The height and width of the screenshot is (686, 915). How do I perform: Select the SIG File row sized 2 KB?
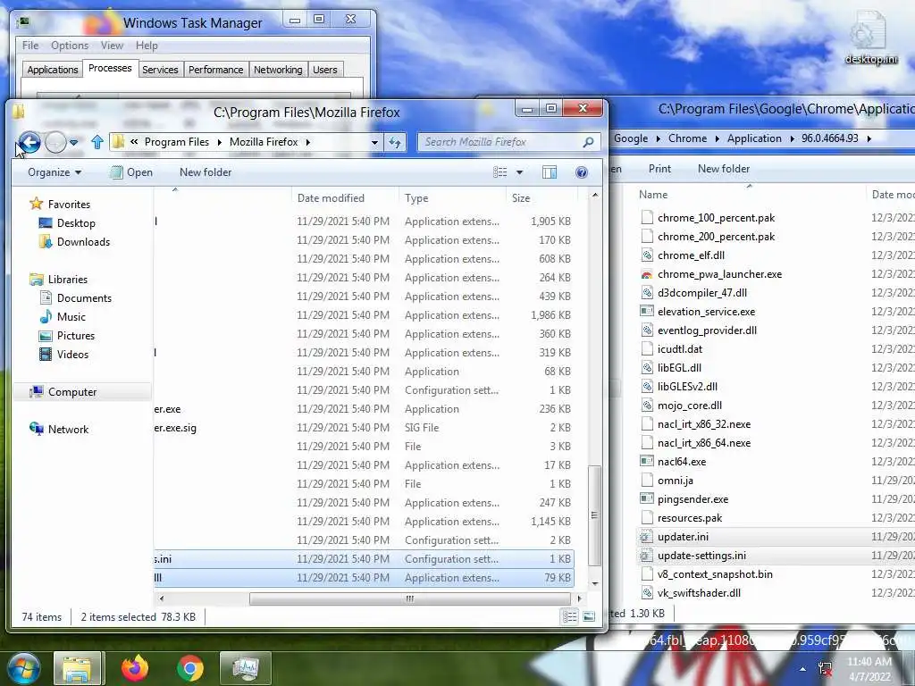(x=365, y=428)
